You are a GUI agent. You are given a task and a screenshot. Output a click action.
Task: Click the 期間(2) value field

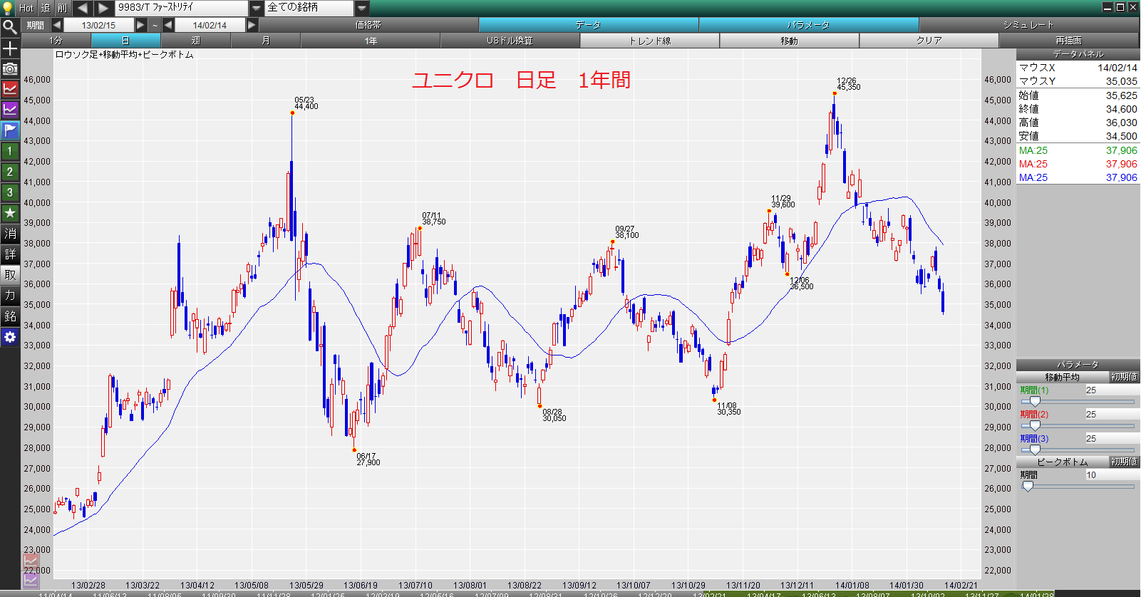(x=1111, y=415)
